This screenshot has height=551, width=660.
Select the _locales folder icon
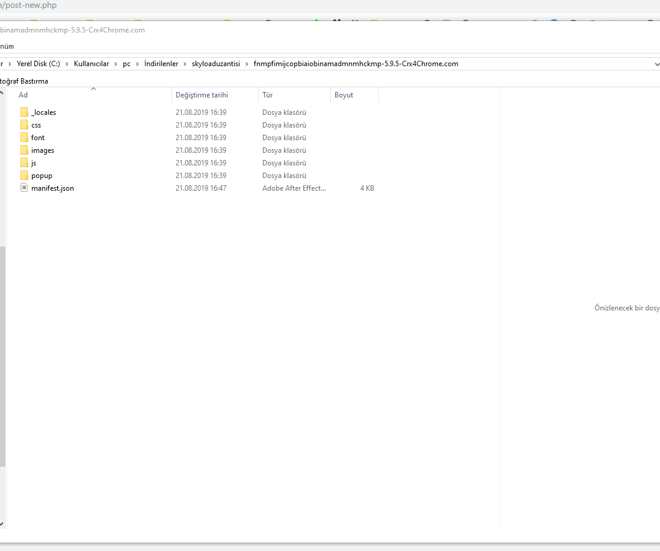(x=24, y=112)
